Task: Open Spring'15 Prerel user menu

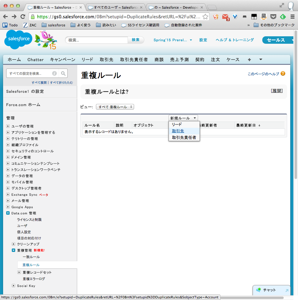Action: (173, 40)
